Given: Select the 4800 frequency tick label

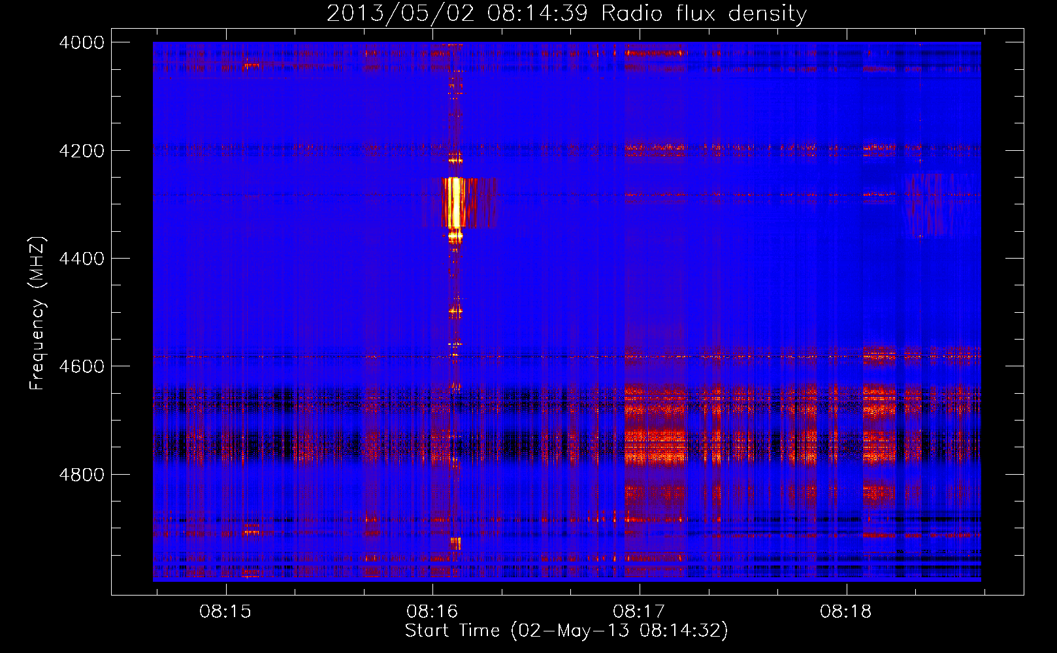Looking at the screenshot, I should tap(82, 475).
